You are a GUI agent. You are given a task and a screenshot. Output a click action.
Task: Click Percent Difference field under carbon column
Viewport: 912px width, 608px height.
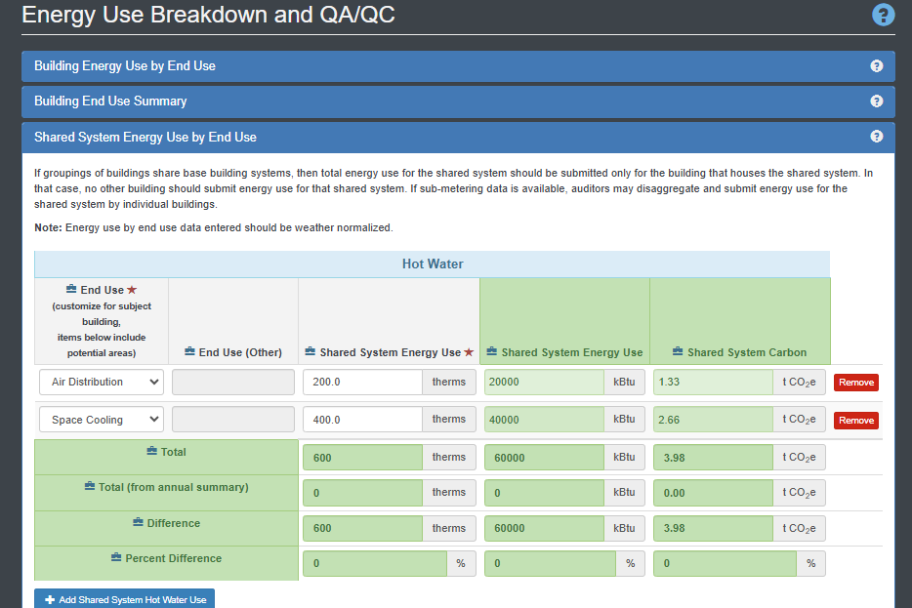pos(725,563)
